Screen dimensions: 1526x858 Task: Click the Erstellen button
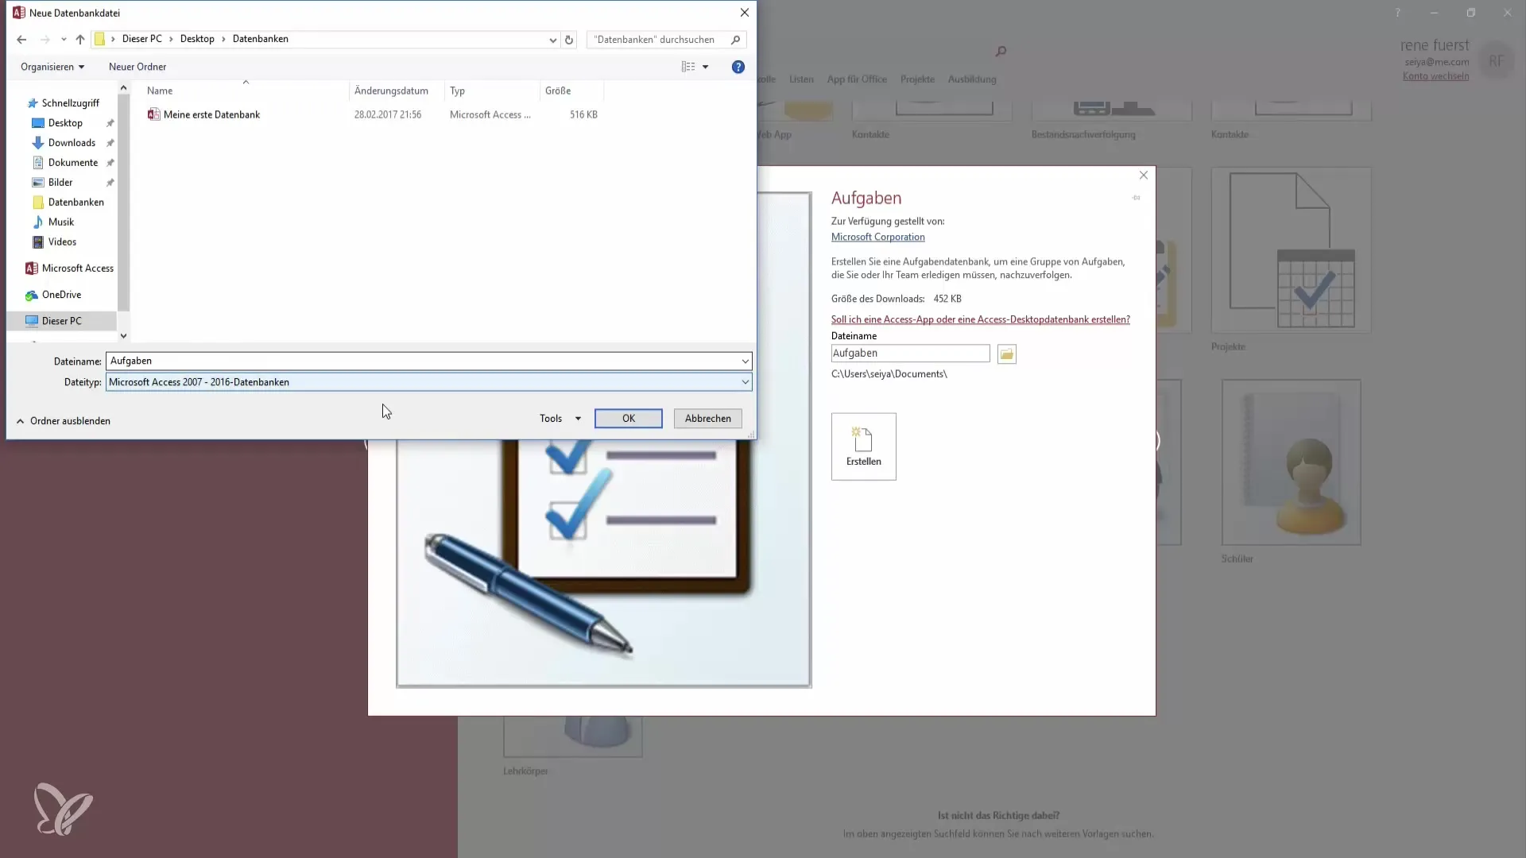(863, 446)
